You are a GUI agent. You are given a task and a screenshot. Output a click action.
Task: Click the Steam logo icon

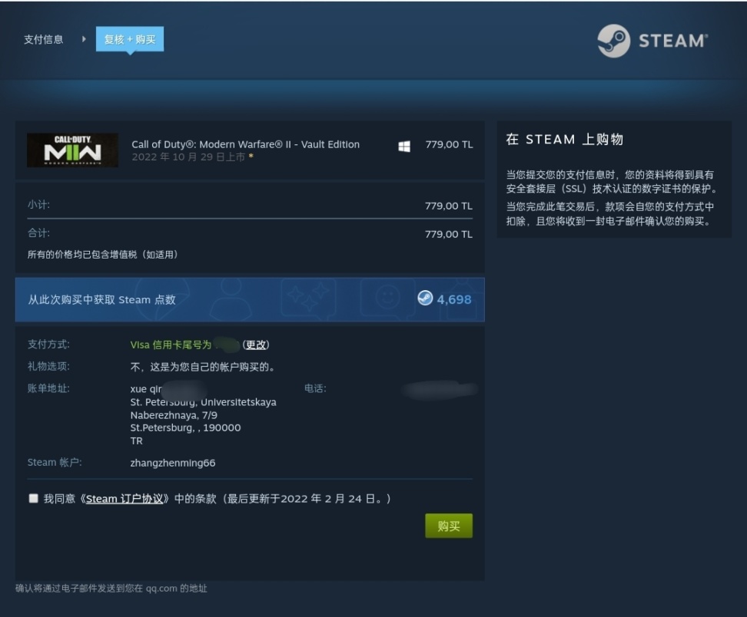613,41
